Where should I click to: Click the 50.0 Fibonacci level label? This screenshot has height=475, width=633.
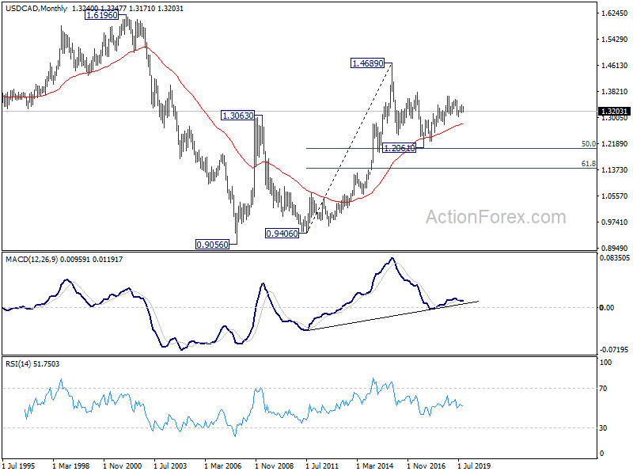tap(588, 144)
